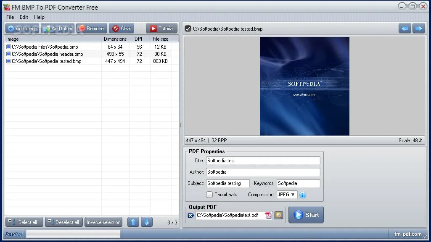Viewport: 431px width, 242px height.
Task: Uncheck the preview image checkbox
Action: point(188,29)
